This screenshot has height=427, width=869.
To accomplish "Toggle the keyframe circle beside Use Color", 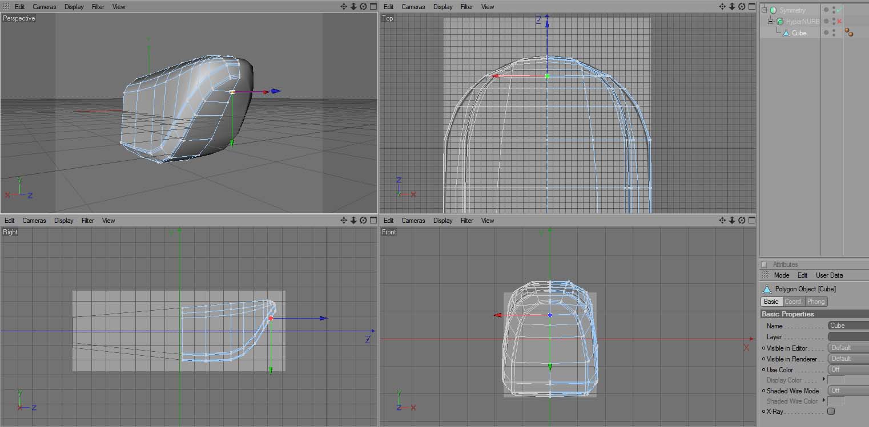I will 764,369.
